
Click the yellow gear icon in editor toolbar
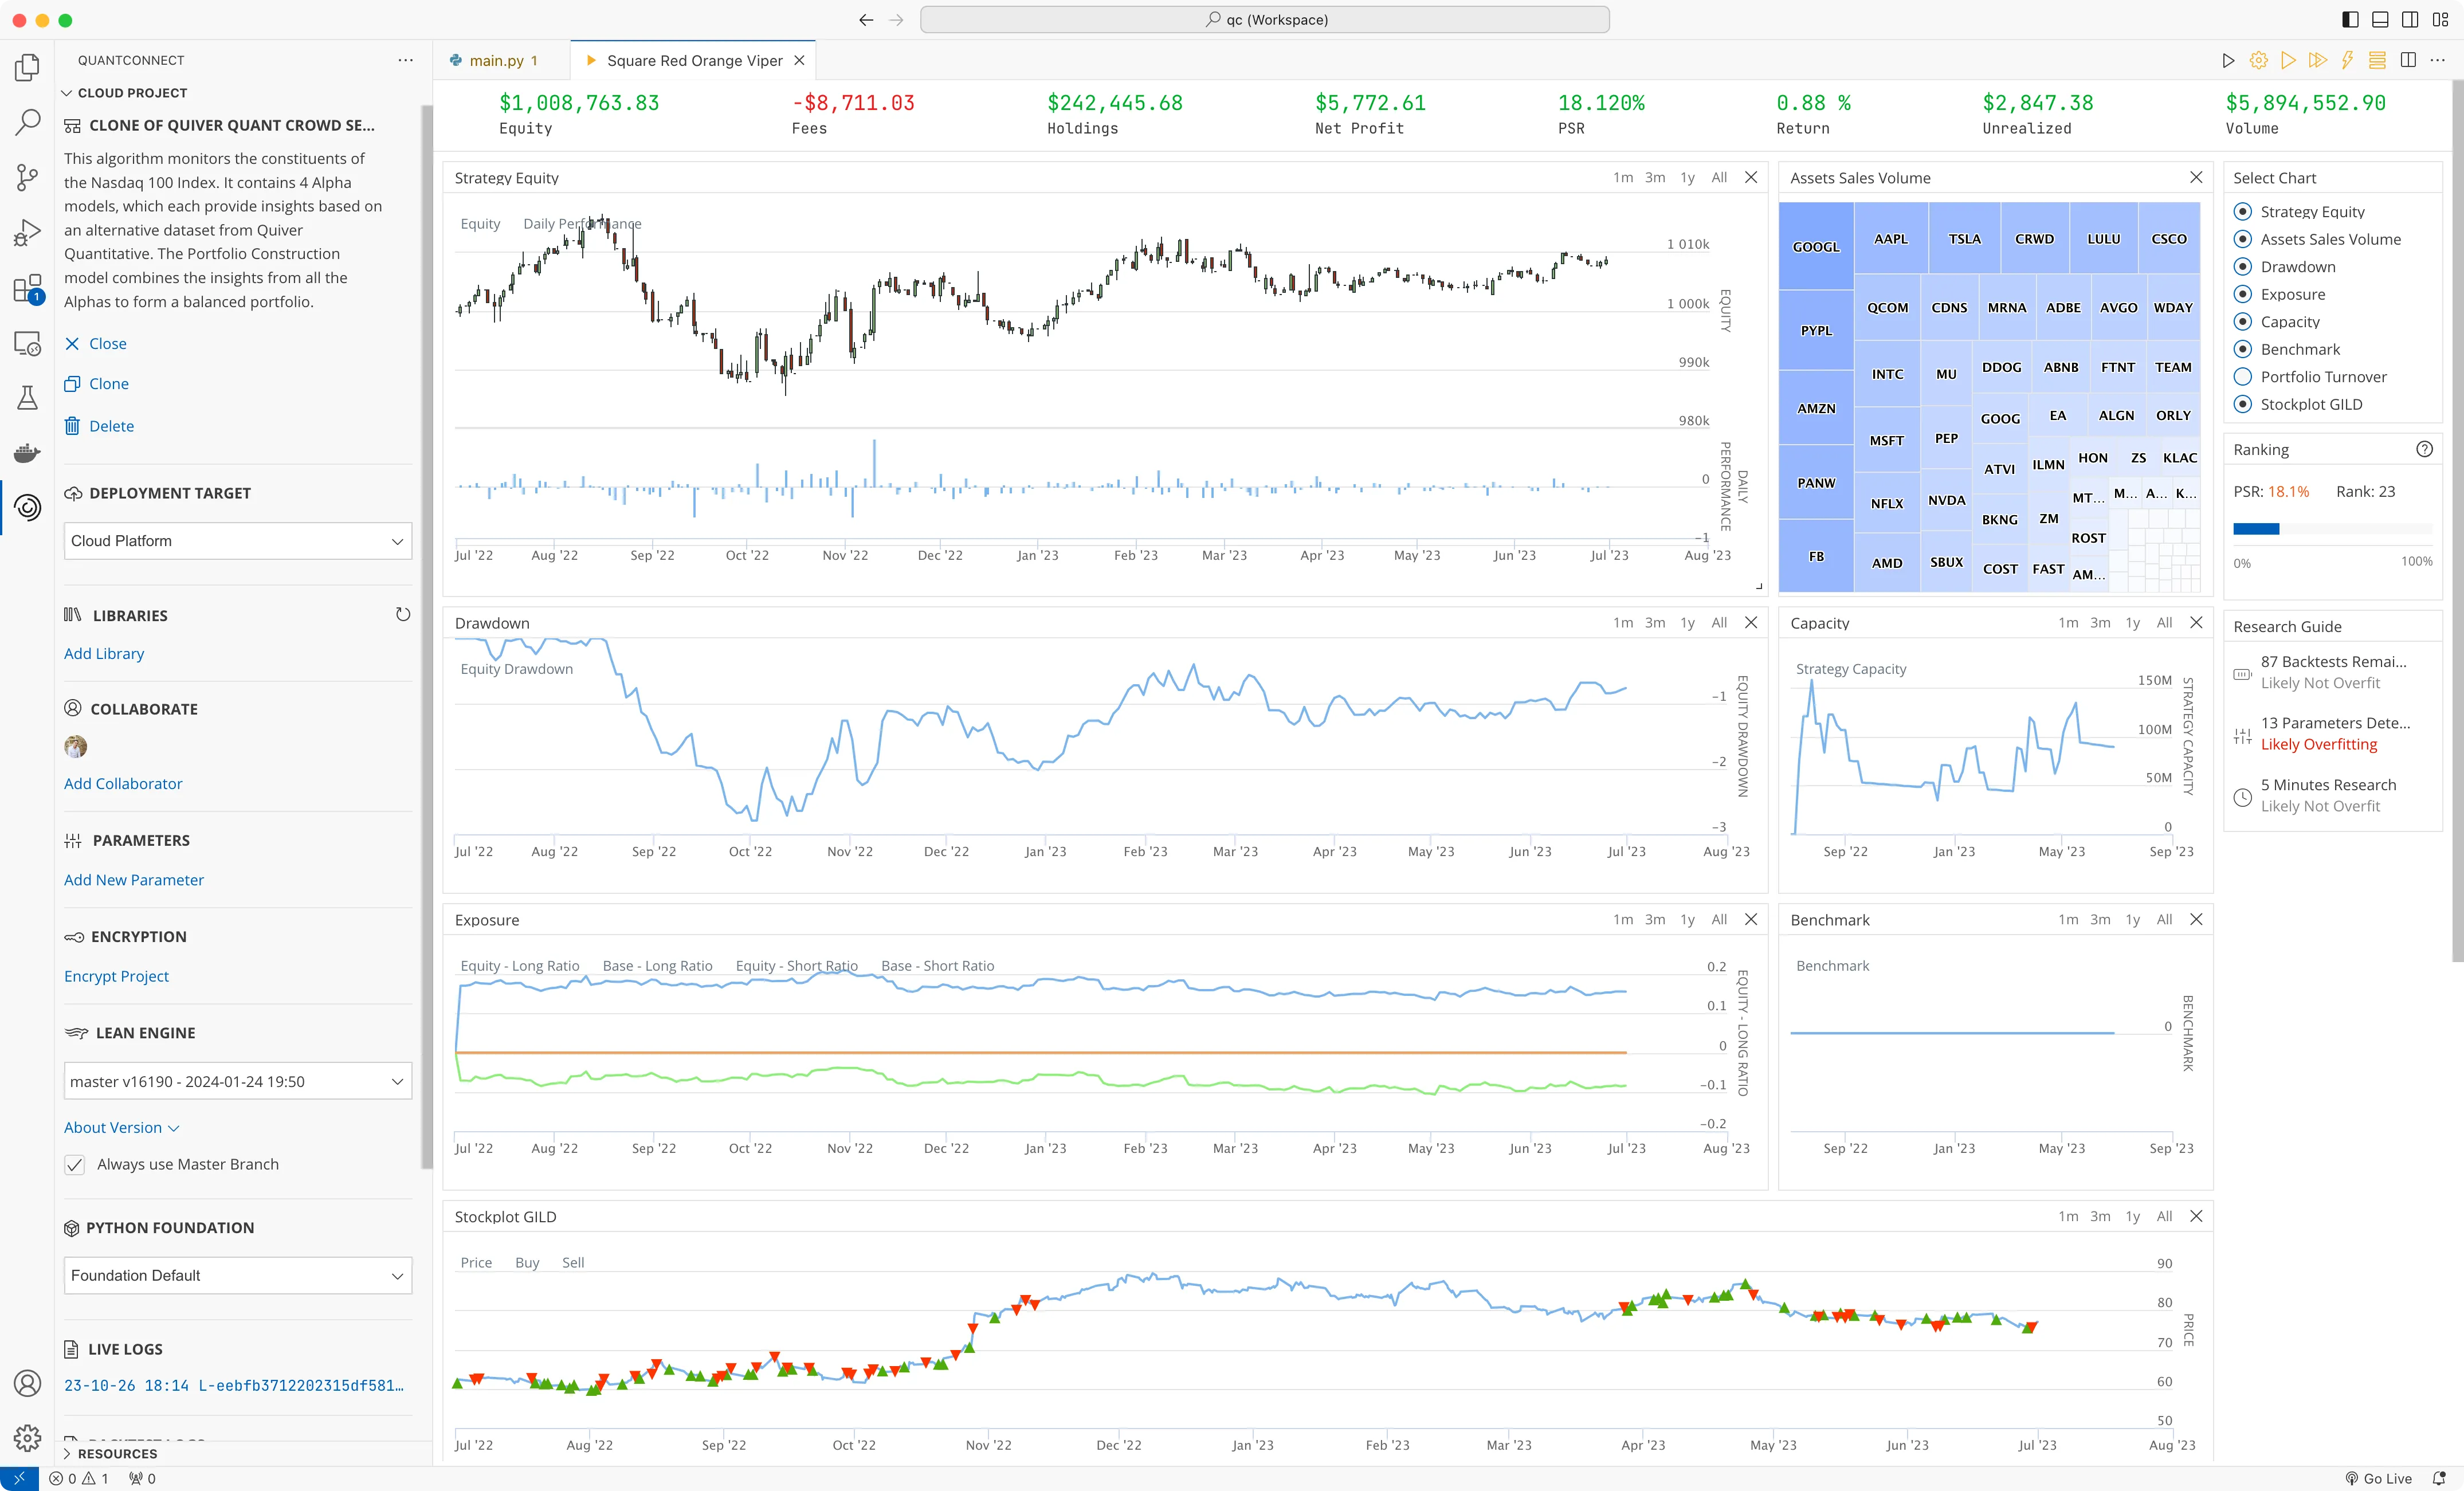pyautogui.click(x=2258, y=60)
